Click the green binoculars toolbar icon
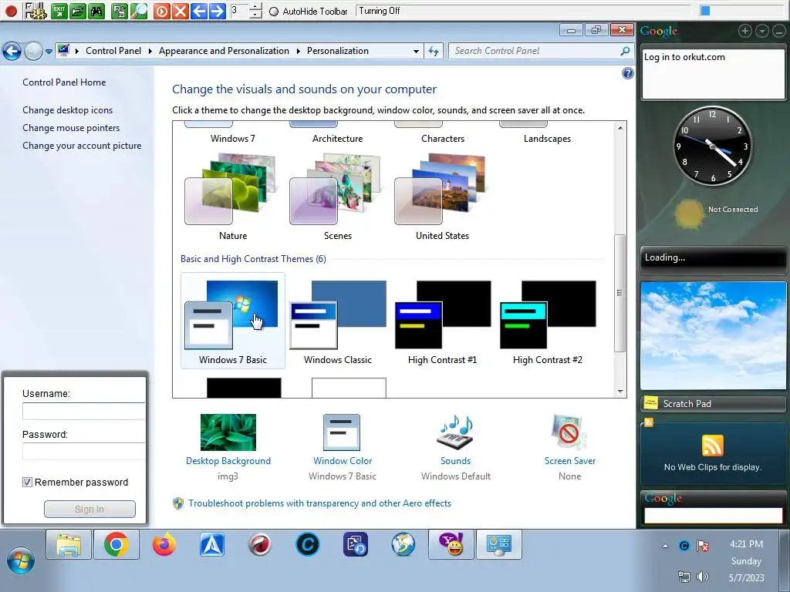Viewport: 790px width, 592px height. tap(96, 11)
